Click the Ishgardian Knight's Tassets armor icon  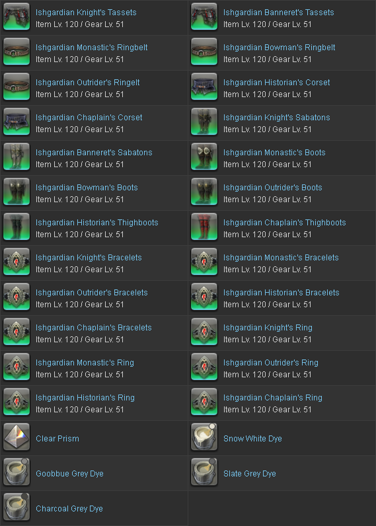[17, 17]
